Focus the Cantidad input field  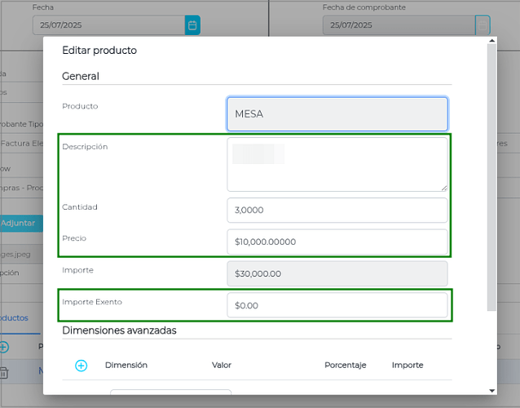pos(337,210)
